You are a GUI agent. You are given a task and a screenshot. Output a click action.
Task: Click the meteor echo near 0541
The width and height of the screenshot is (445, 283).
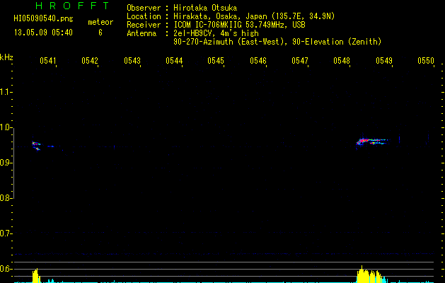point(36,146)
